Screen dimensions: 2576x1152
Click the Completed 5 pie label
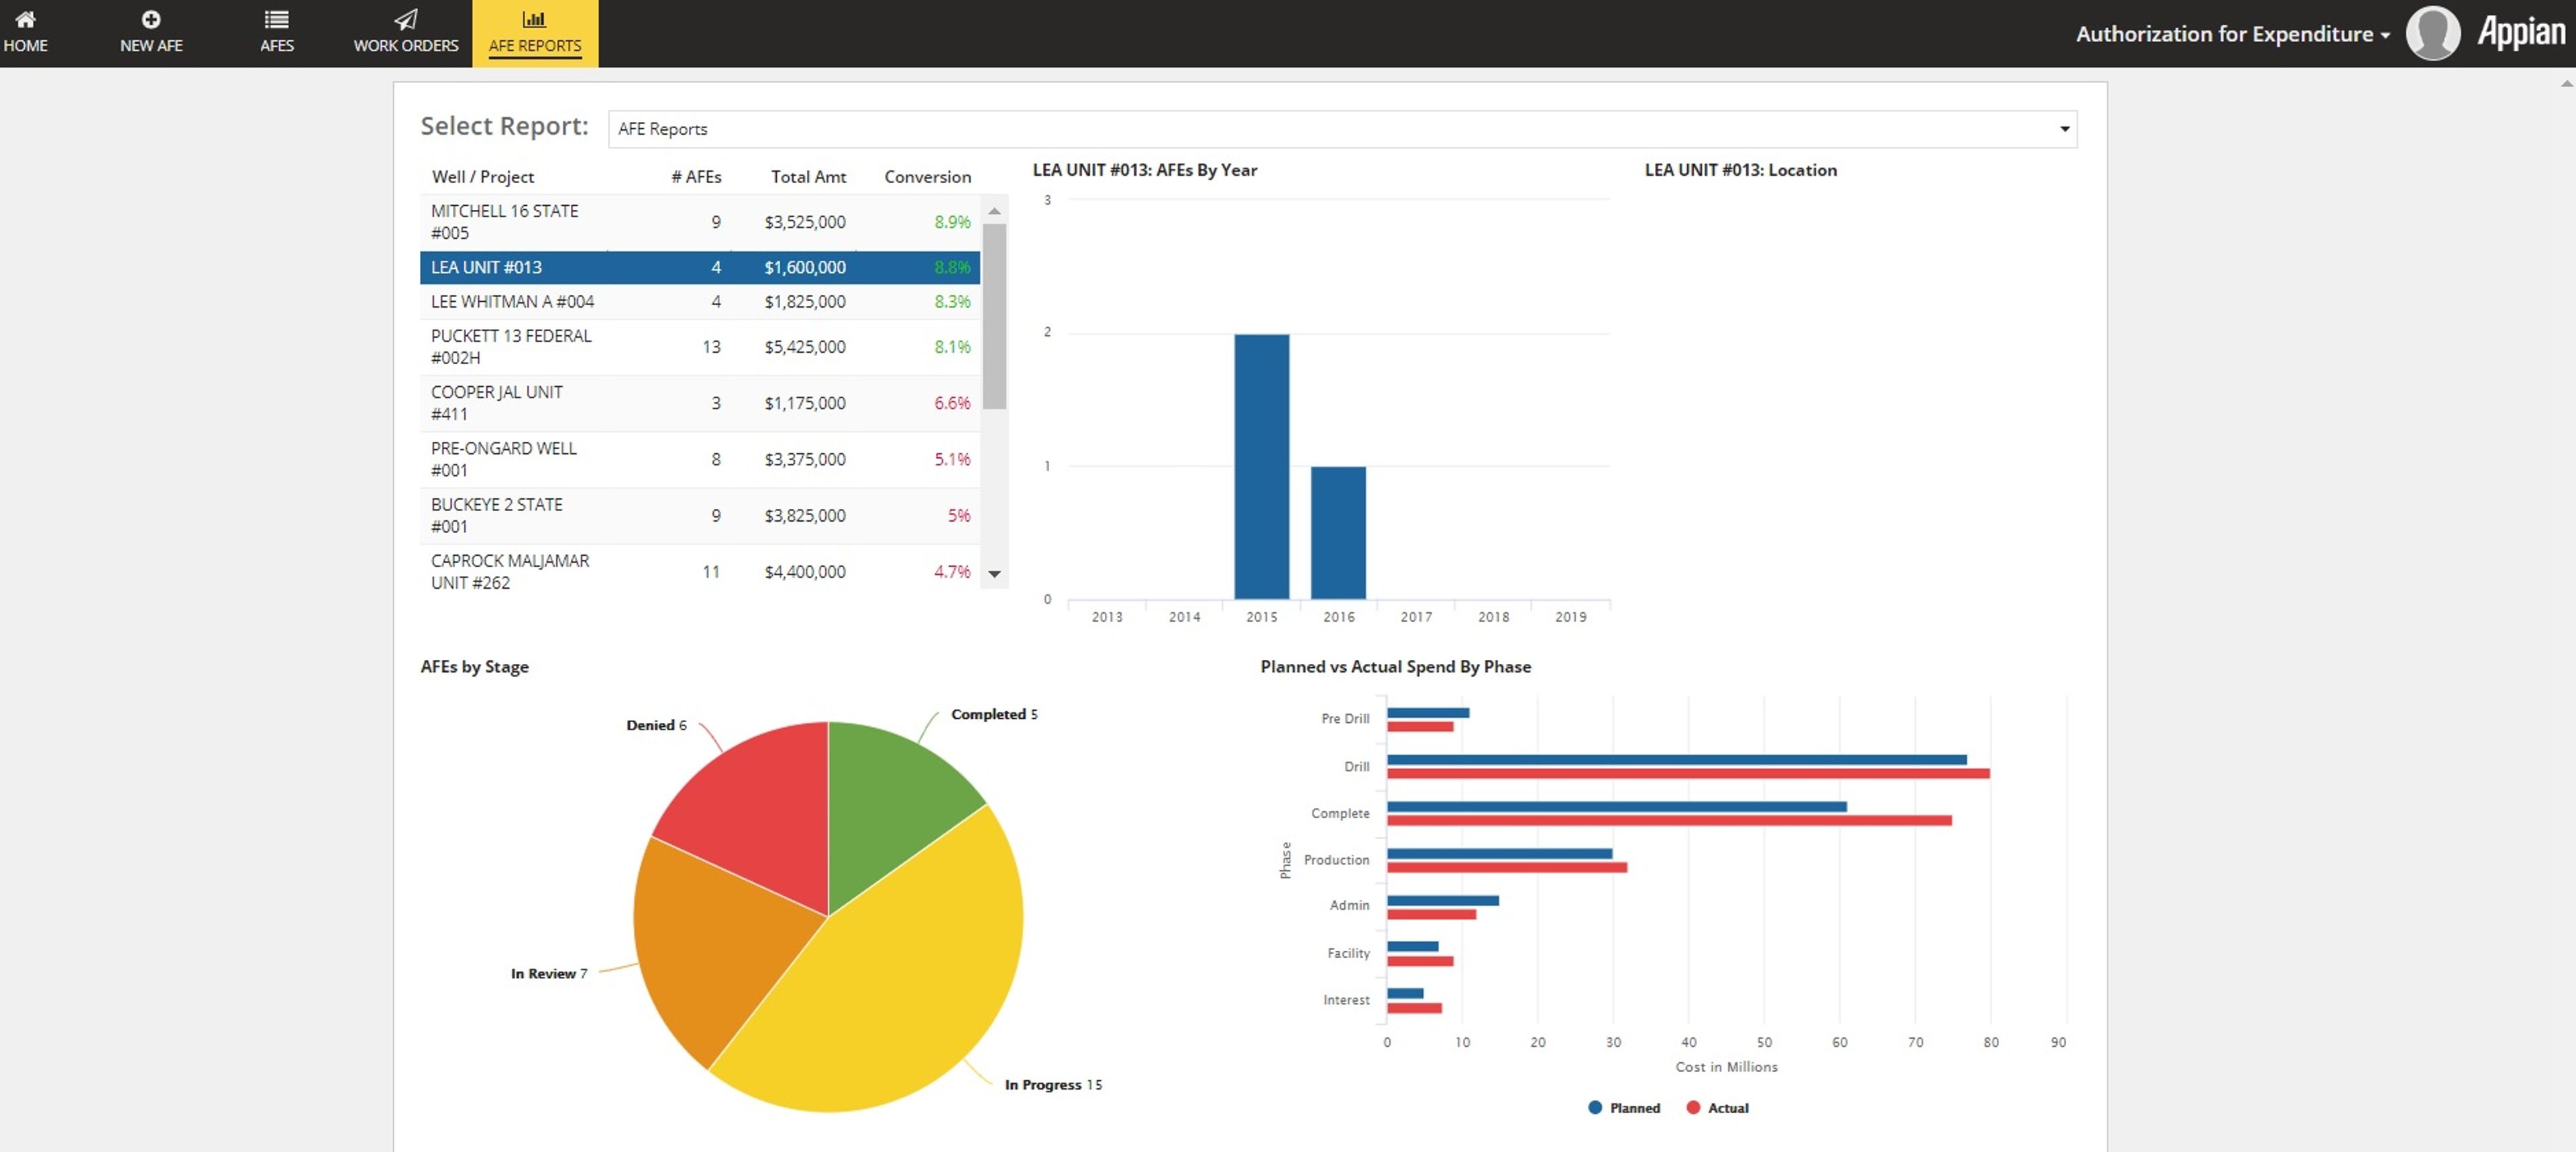pos(994,714)
